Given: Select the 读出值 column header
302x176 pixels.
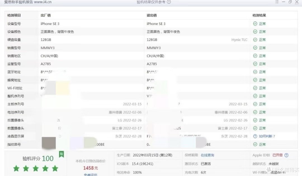Looking at the screenshot, I should (x=152, y=15).
